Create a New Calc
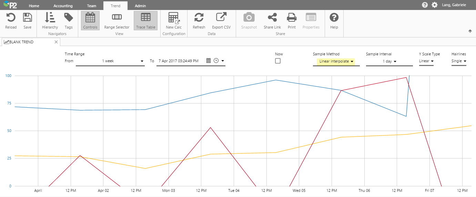 tap(173, 21)
